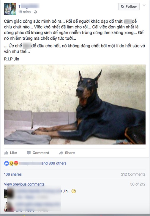Image resolution: width=150 pixels, height=216 pixels.
Task: Open the Doberman dog photo
Action: [x=75, y=104]
